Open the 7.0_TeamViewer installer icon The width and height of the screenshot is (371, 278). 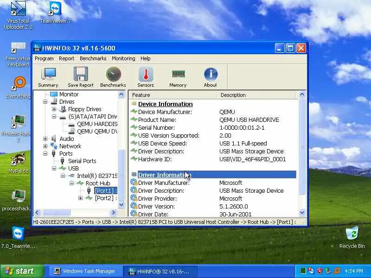click(x=18, y=237)
